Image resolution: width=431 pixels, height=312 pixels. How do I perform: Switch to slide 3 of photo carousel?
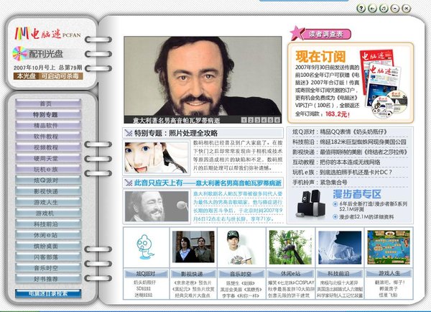tap(256, 120)
